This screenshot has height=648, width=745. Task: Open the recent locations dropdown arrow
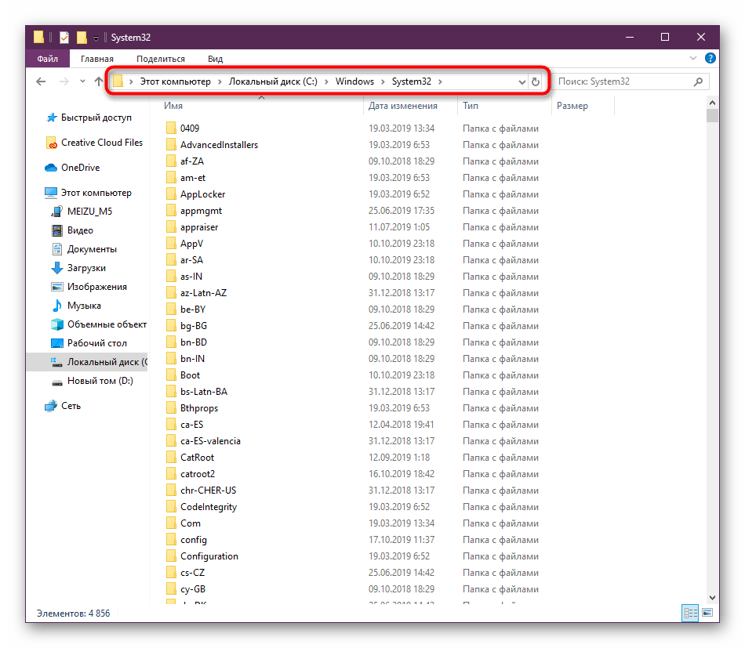(x=82, y=81)
